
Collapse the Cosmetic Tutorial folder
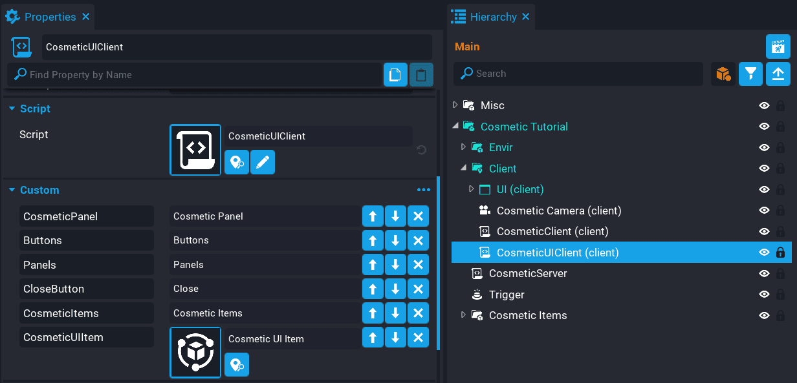(455, 127)
